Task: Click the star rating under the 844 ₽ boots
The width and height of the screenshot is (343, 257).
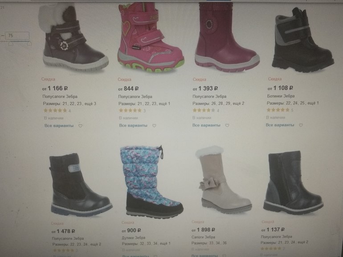Action: pos(130,110)
